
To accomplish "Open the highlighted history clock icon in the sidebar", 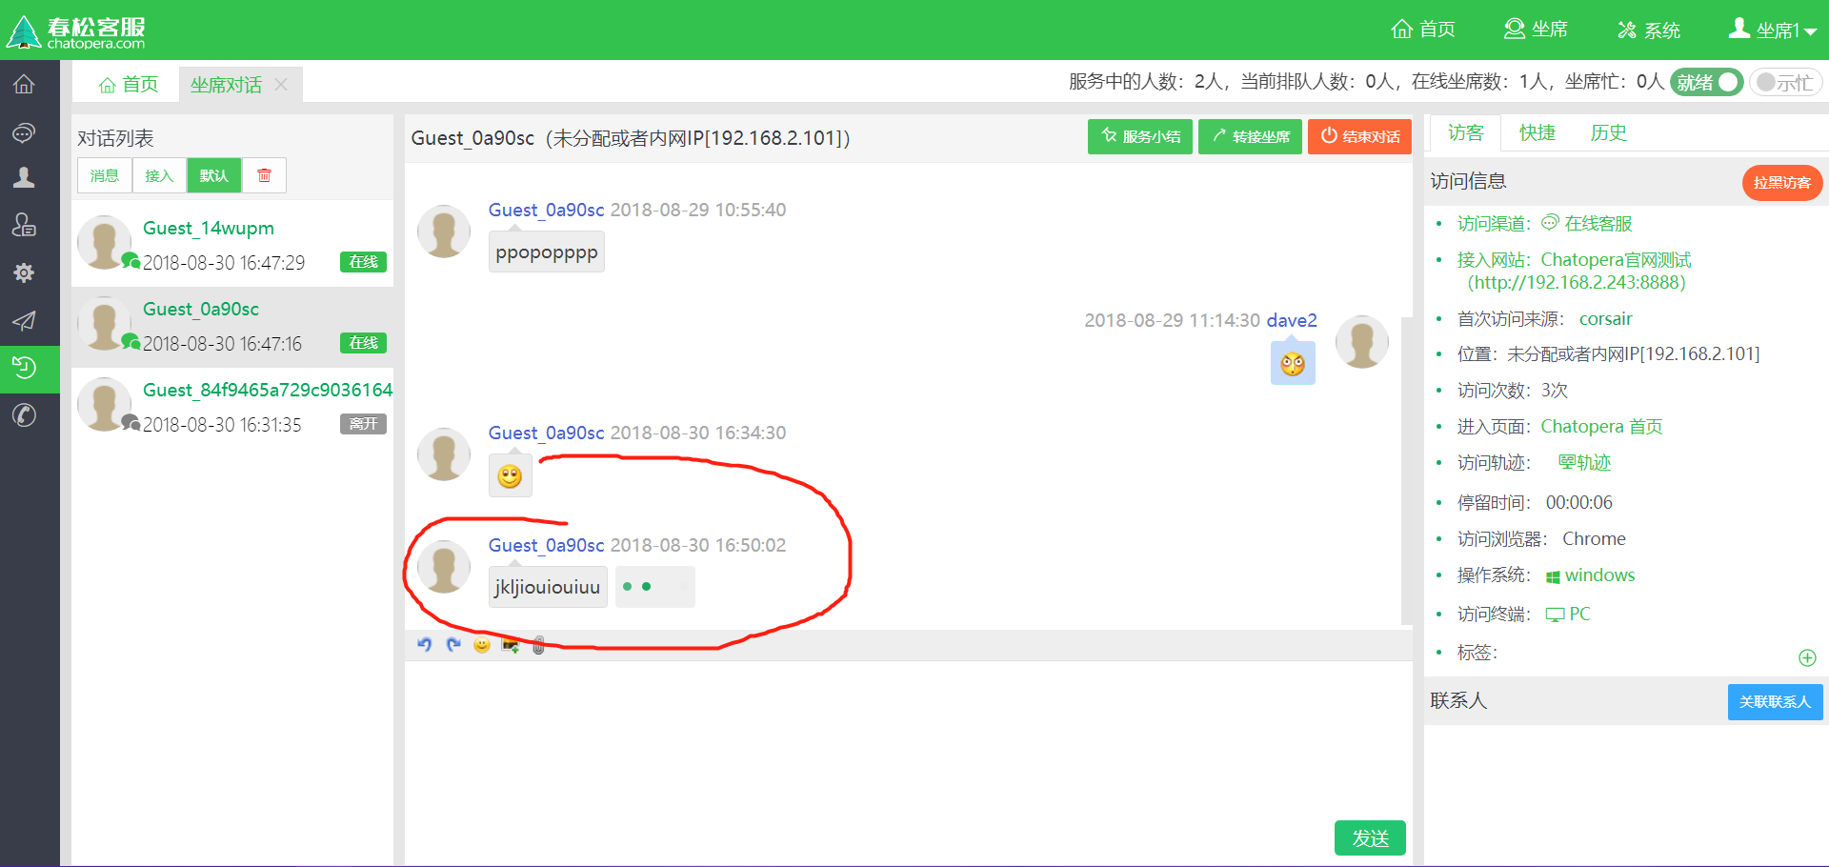I will tap(24, 368).
